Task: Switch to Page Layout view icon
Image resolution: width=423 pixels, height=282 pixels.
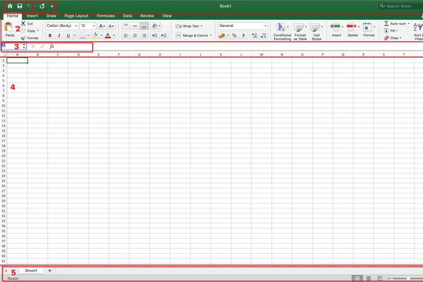Action: click(x=368, y=278)
